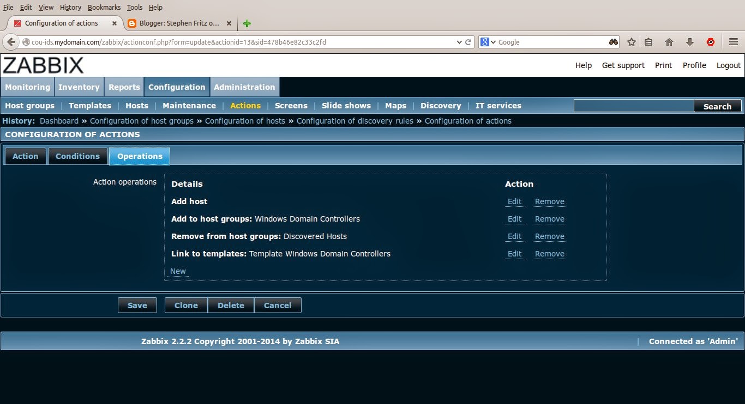Switch to the Monitoring section
The image size is (745, 404).
[x=27, y=87]
